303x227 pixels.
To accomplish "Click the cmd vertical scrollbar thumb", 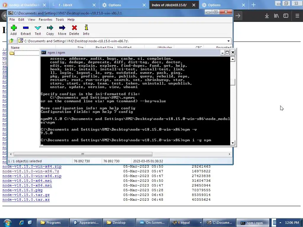I will (x=233, y=82).
